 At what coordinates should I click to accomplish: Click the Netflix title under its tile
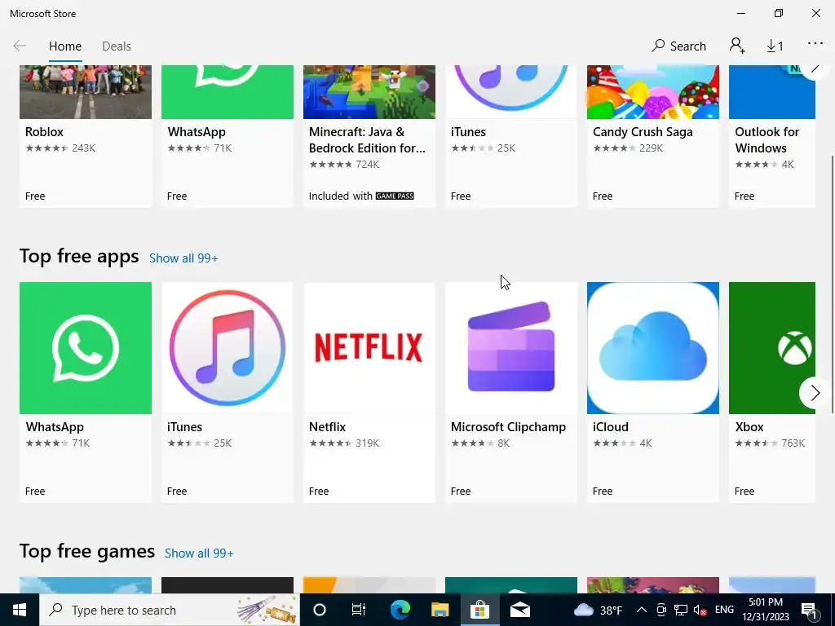tap(327, 427)
